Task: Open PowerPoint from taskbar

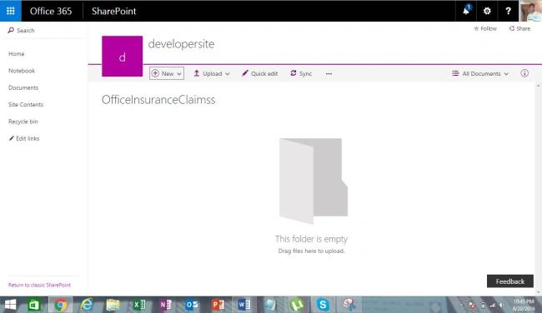Action: 218,305
